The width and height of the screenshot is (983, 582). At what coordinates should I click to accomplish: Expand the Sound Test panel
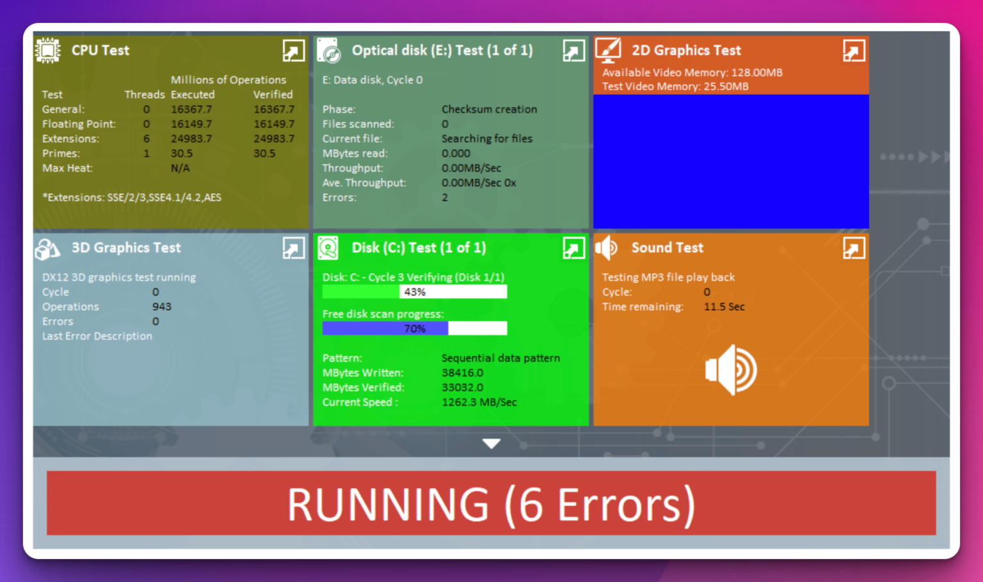(853, 248)
